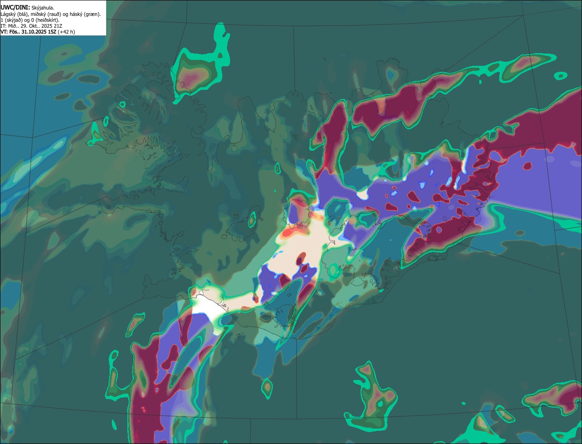This screenshot has height=444, width=582.
Task: Click the title text 'UWC/DINI: Skýjahula.'
Action: pos(27,8)
